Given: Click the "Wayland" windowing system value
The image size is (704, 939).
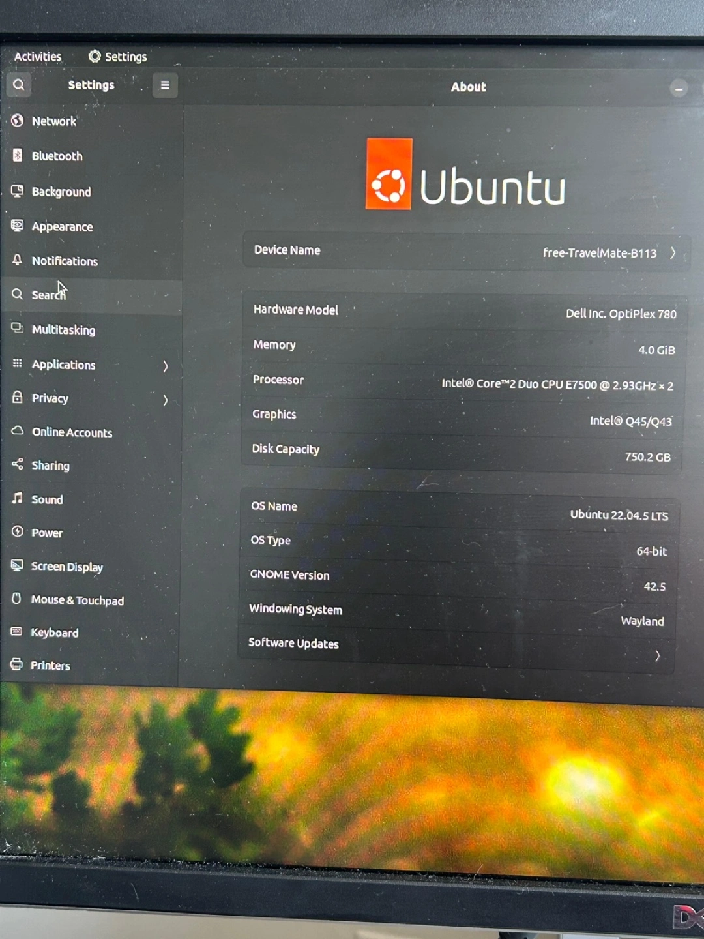Looking at the screenshot, I should point(643,621).
